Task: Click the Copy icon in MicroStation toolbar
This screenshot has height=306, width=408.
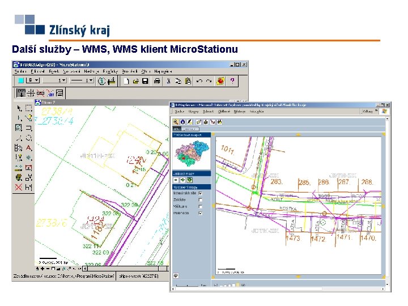Action: click(178, 81)
